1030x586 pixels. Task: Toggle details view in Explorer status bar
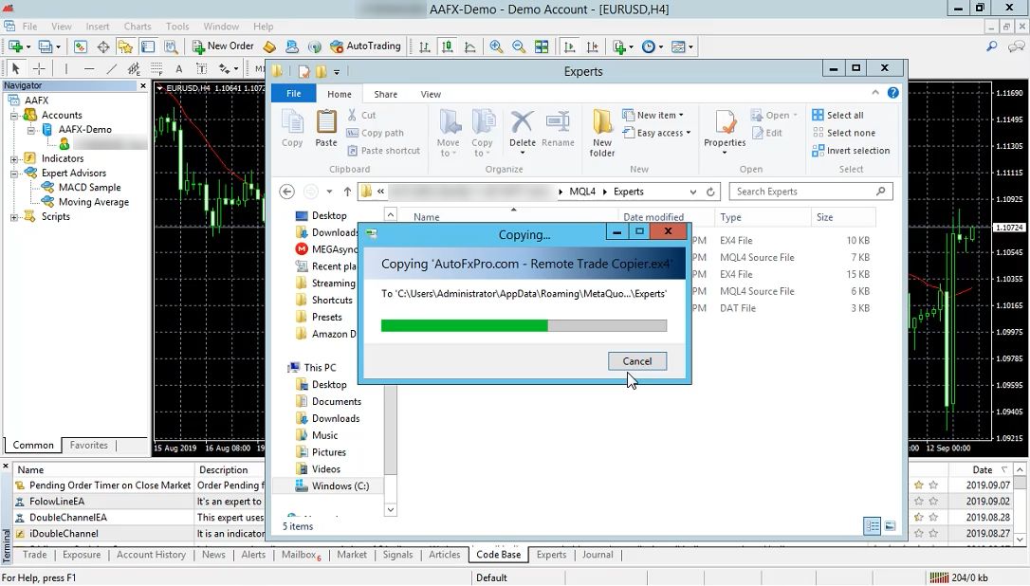coord(872,526)
